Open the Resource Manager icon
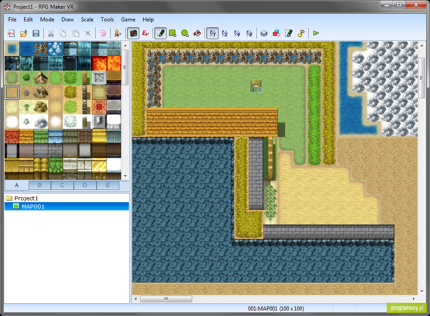This screenshot has height=316, width=430. (276, 33)
